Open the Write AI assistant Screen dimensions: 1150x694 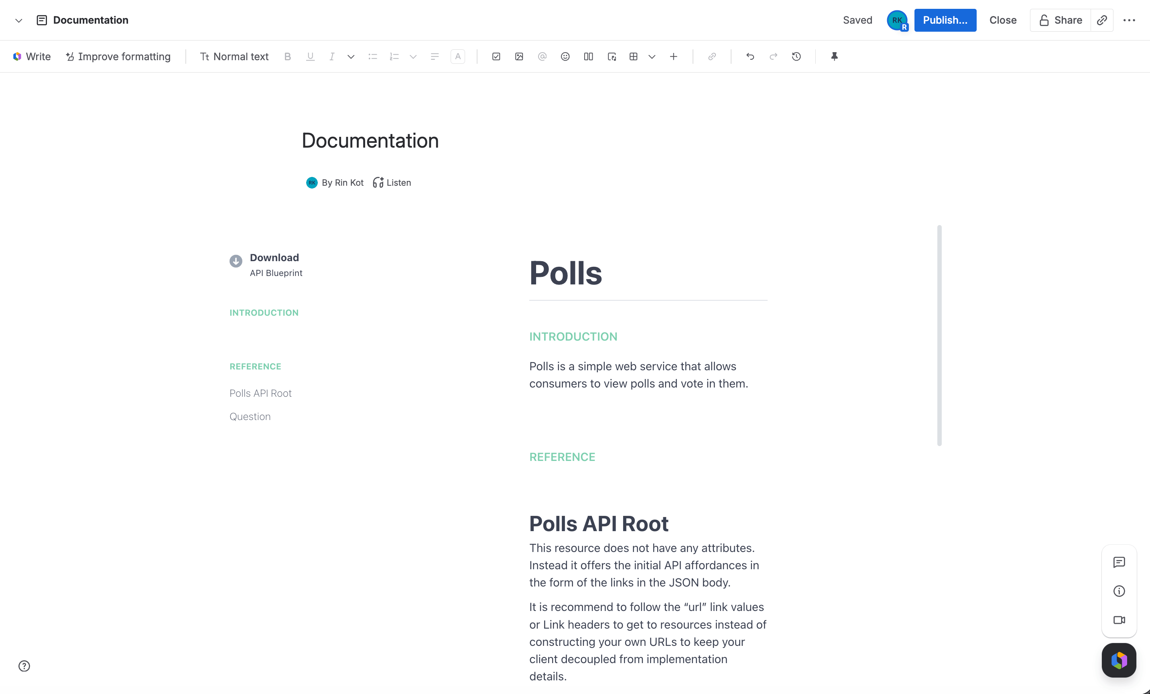[32, 57]
